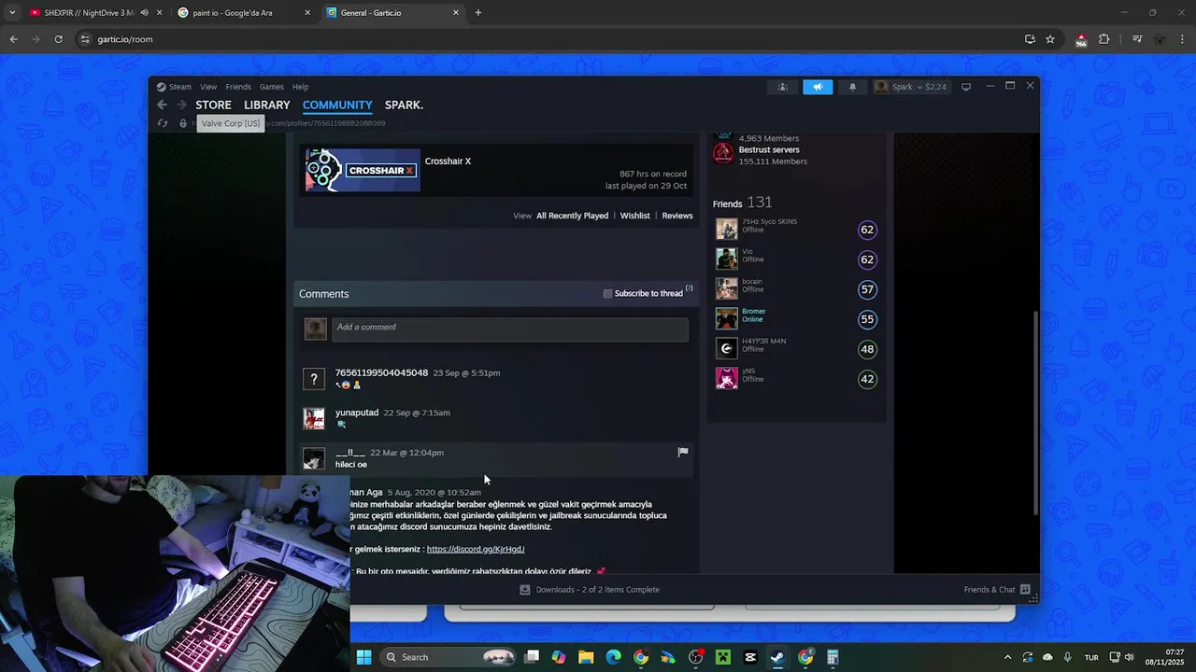Open Downloads 2 of 2 Items Complete
The height and width of the screenshot is (672, 1196).
click(598, 590)
